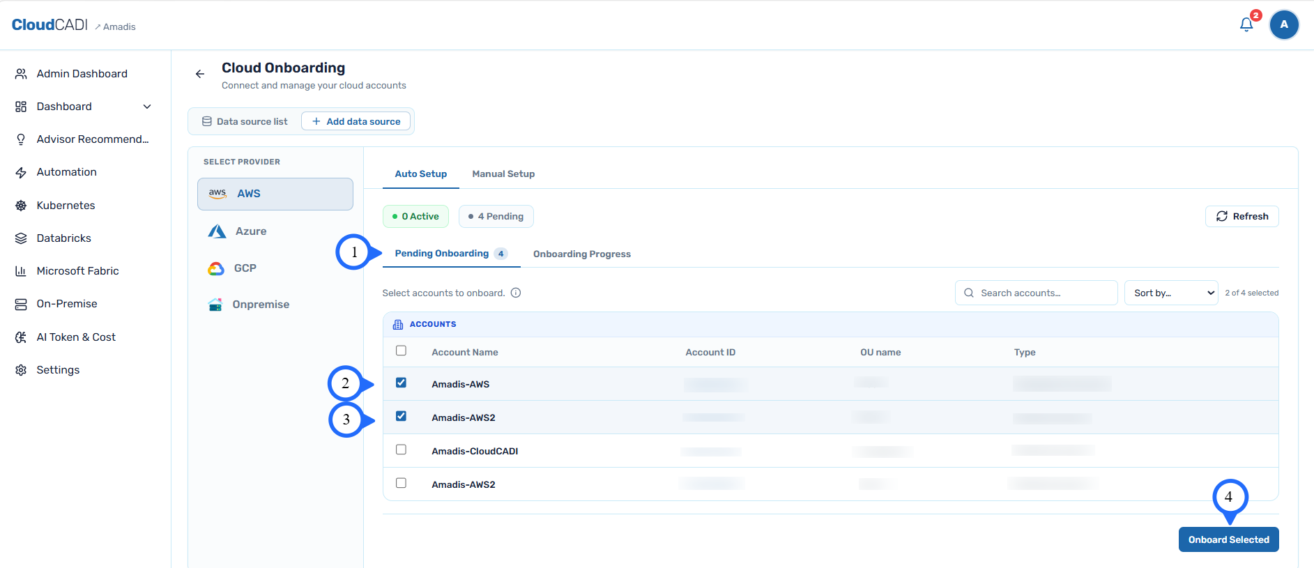This screenshot has height=568, width=1314.
Task: Click the Kubernetes wheel icon
Action: pos(21,206)
